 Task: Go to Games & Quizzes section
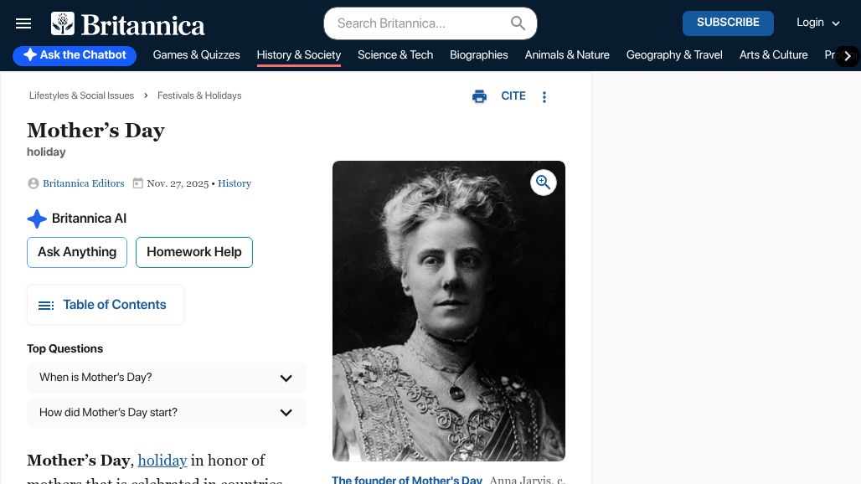[196, 55]
